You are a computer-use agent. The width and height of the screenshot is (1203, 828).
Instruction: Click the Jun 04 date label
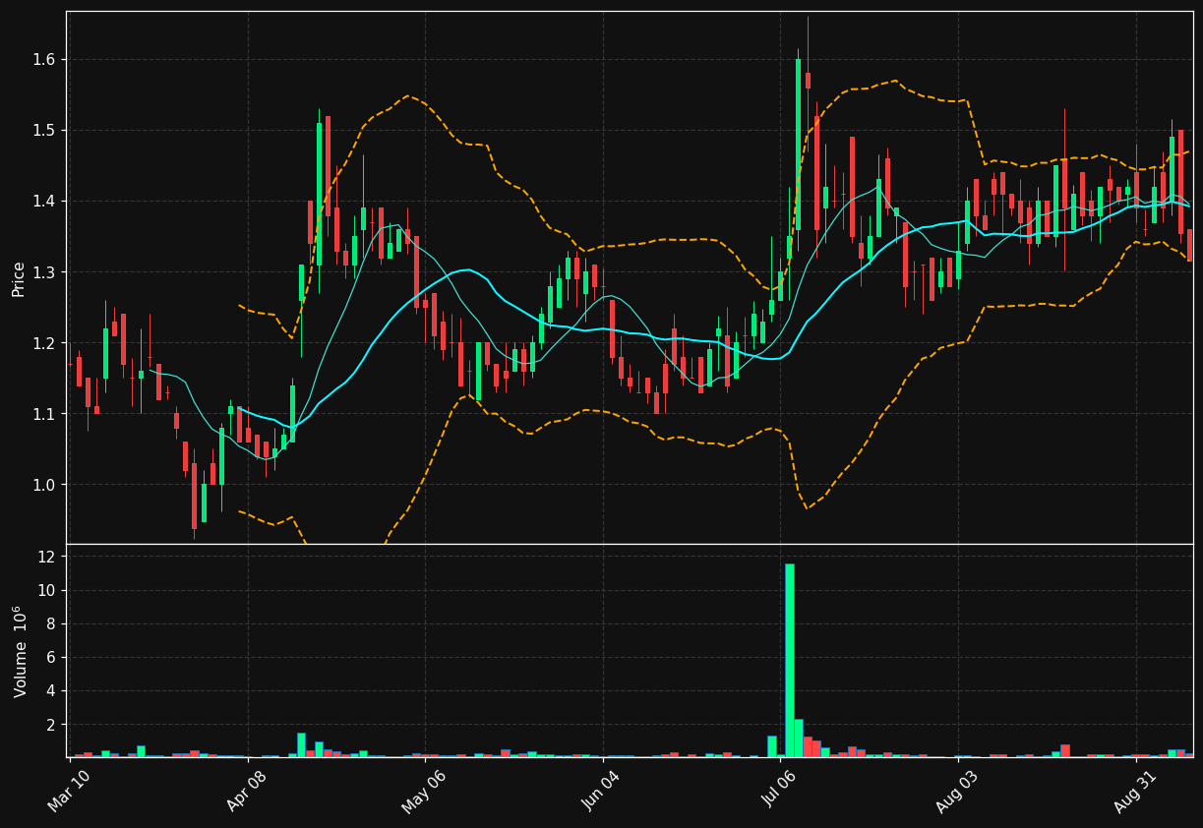(x=601, y=791)
